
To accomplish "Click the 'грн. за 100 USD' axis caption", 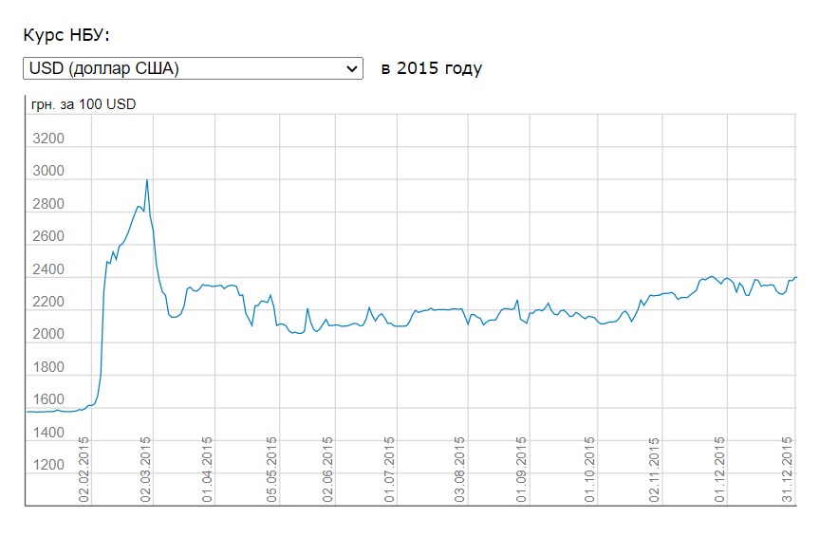I will [x=84, y=104].
